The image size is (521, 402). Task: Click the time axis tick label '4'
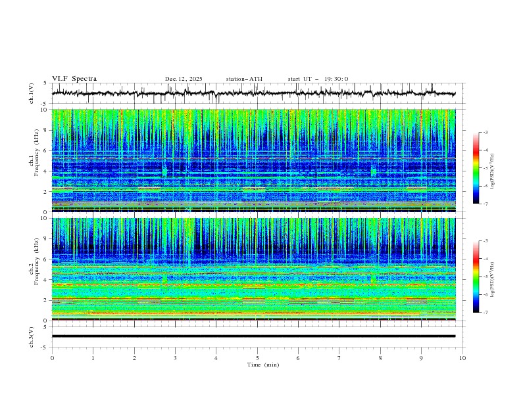(x=216, y=358)
